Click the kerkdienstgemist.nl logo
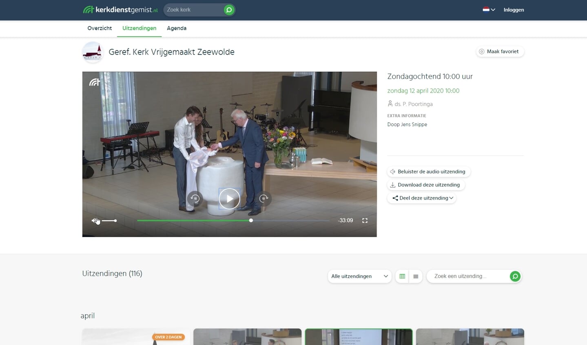587x345 pixels. pos(120,10)
